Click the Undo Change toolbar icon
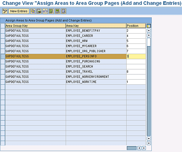 45,11
